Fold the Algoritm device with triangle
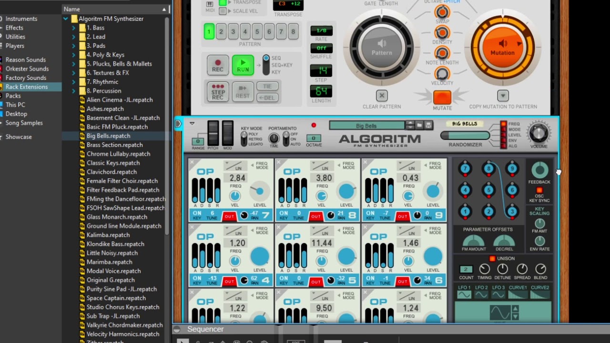The image size is (610, 343). pyautogui.click(x=192, y=124)
